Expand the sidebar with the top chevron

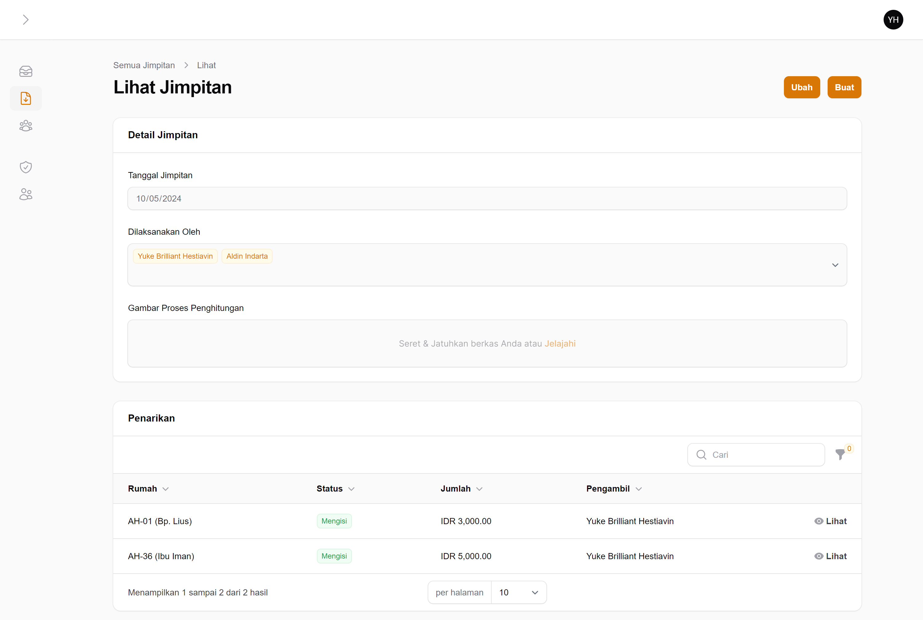[x=26, y=20]
